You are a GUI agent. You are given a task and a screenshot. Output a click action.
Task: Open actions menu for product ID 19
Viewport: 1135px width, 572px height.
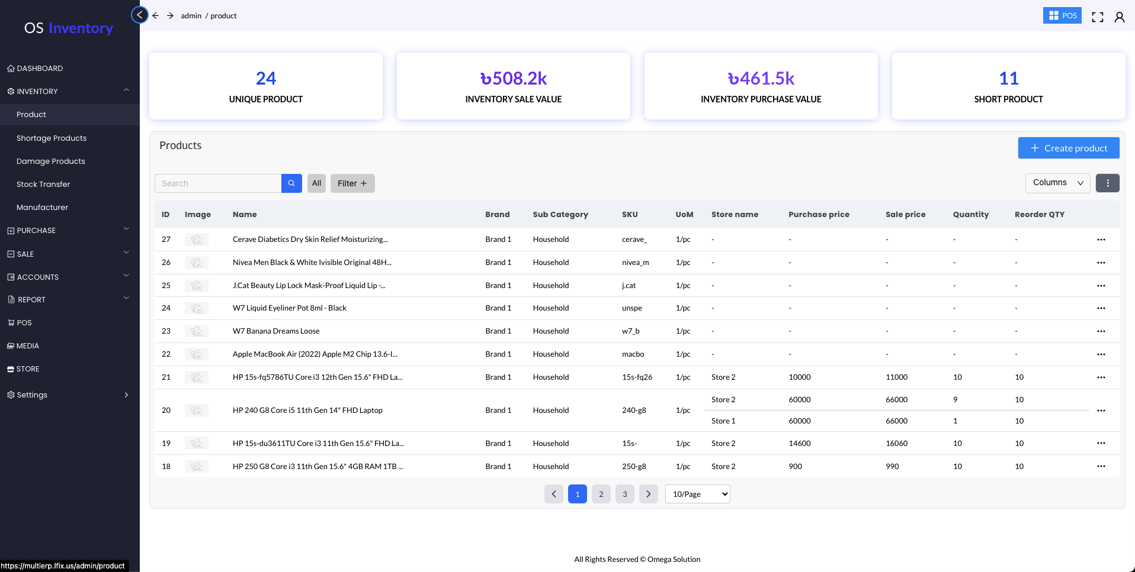click(1101, 443)
